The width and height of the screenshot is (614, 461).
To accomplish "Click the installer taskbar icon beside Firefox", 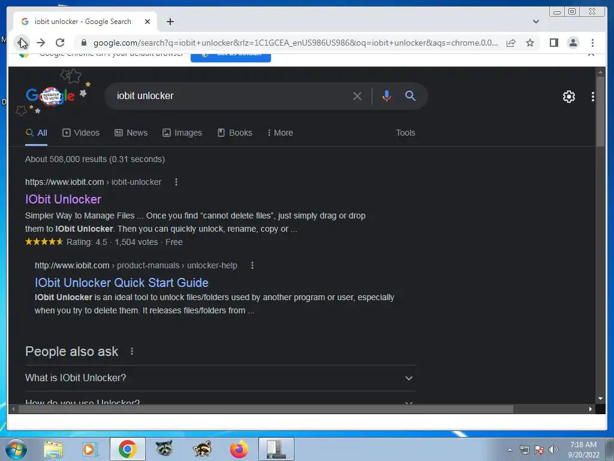I will [x=276, y=449].
